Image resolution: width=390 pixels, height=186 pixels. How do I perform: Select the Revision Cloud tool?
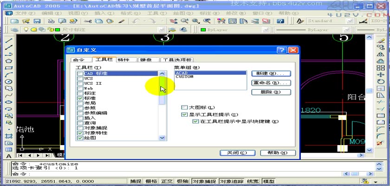pos(9,88)
